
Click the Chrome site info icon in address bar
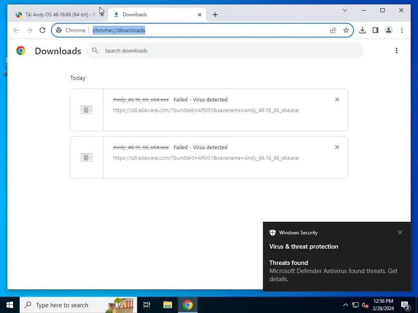click(x=59, y=30)
